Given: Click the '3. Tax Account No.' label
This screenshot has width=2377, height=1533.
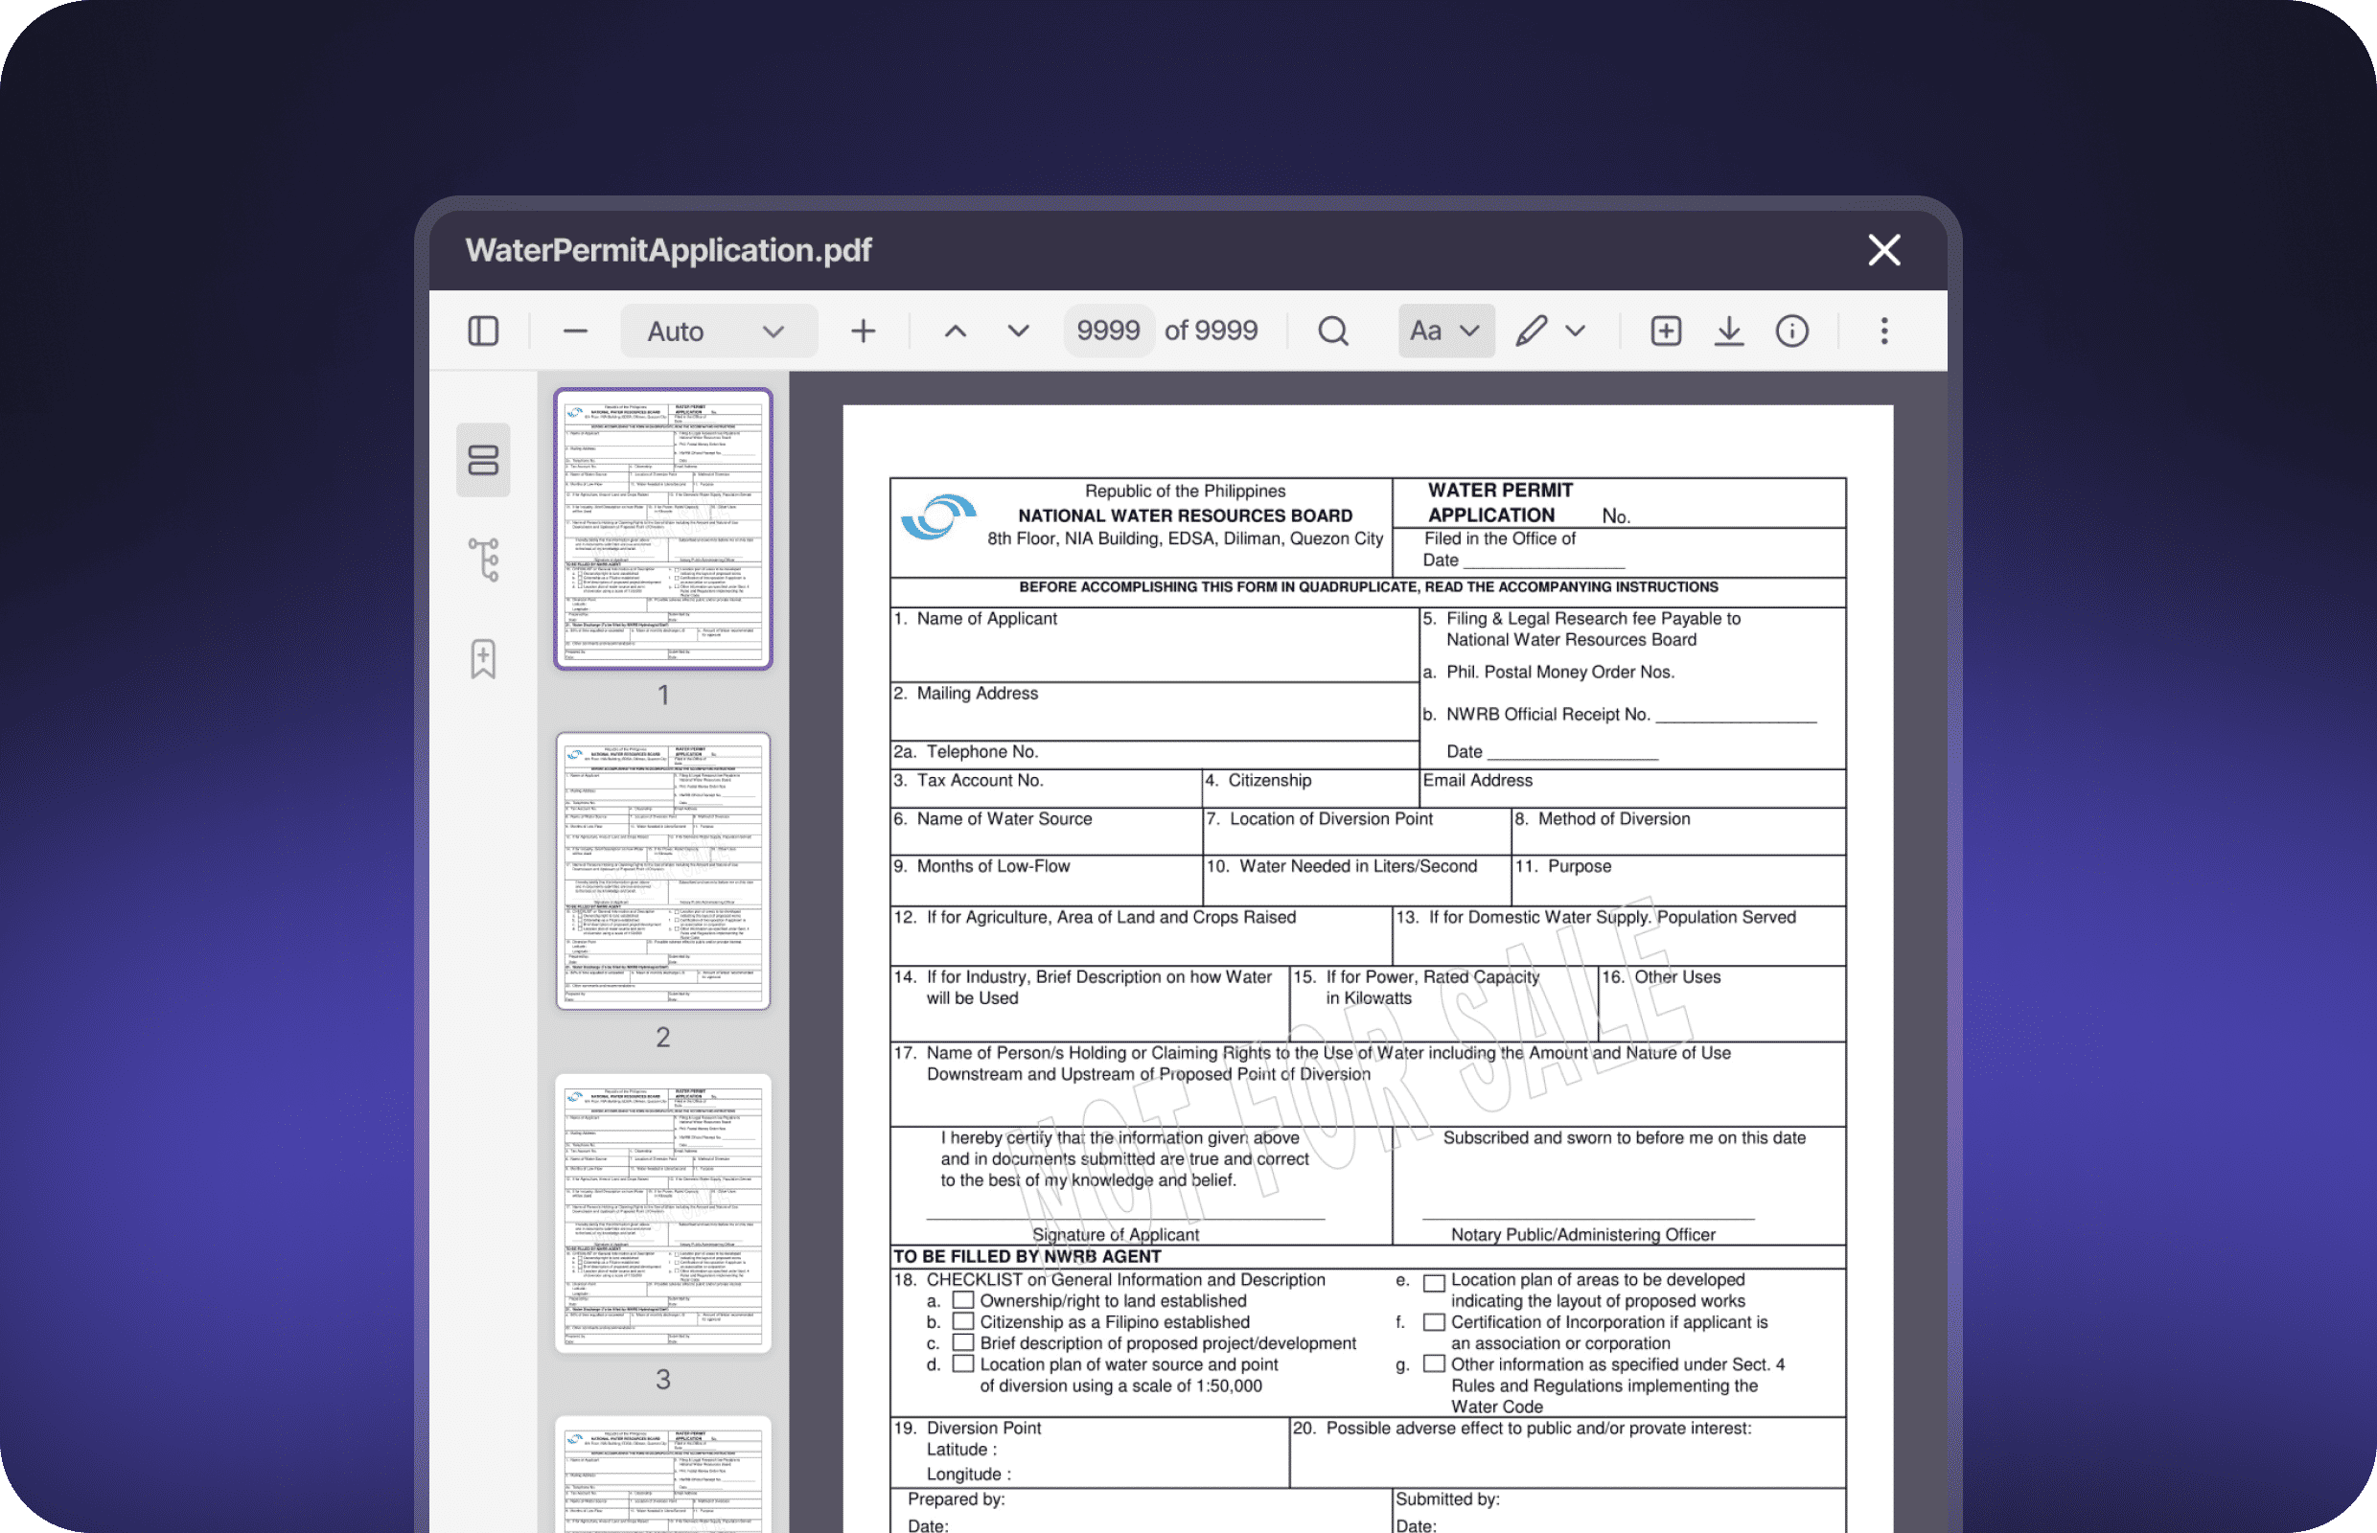Looking at the screenshot, I should pos(968,781).
